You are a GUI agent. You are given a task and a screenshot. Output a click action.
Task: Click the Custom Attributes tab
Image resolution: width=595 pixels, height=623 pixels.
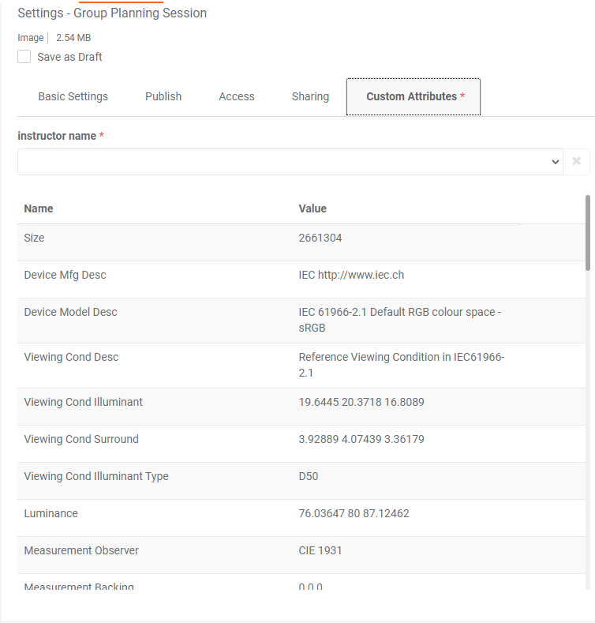point(414,96)
